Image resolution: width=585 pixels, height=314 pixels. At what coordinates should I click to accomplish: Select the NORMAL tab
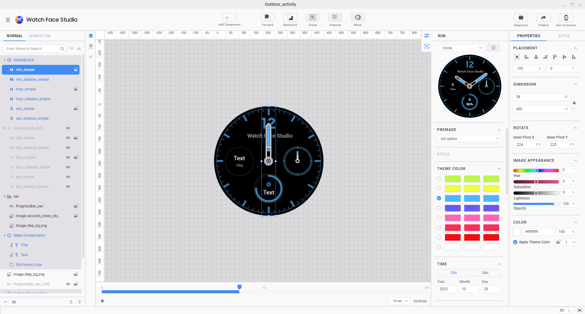point(15,36)
